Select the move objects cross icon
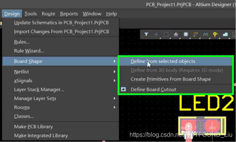 pos(156,35)
